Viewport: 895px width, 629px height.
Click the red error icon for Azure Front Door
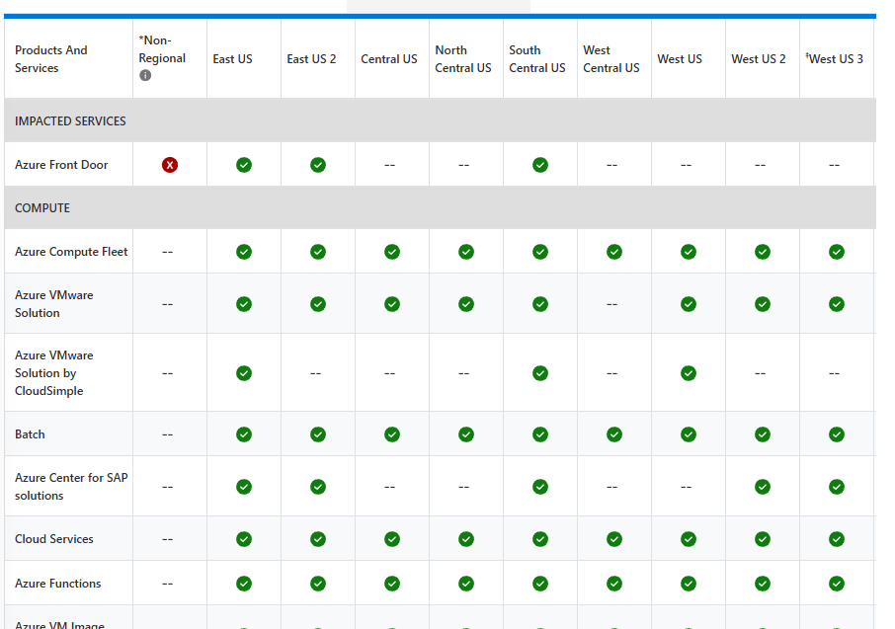169,164
